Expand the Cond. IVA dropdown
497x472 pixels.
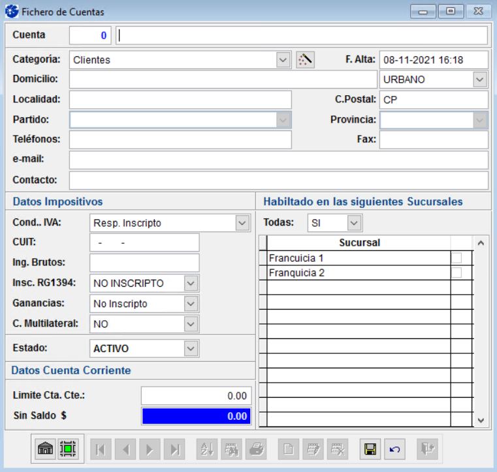[242, 223]
